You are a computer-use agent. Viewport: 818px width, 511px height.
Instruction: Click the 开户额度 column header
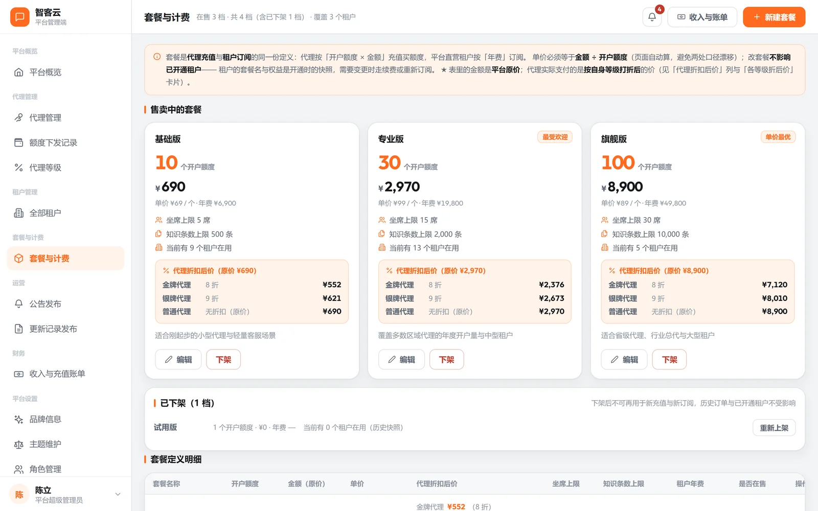pos(245,483)
